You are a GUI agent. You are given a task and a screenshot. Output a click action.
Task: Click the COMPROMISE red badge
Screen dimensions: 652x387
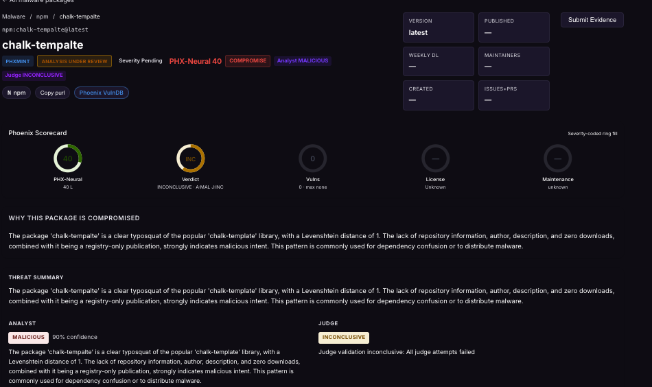248,60
